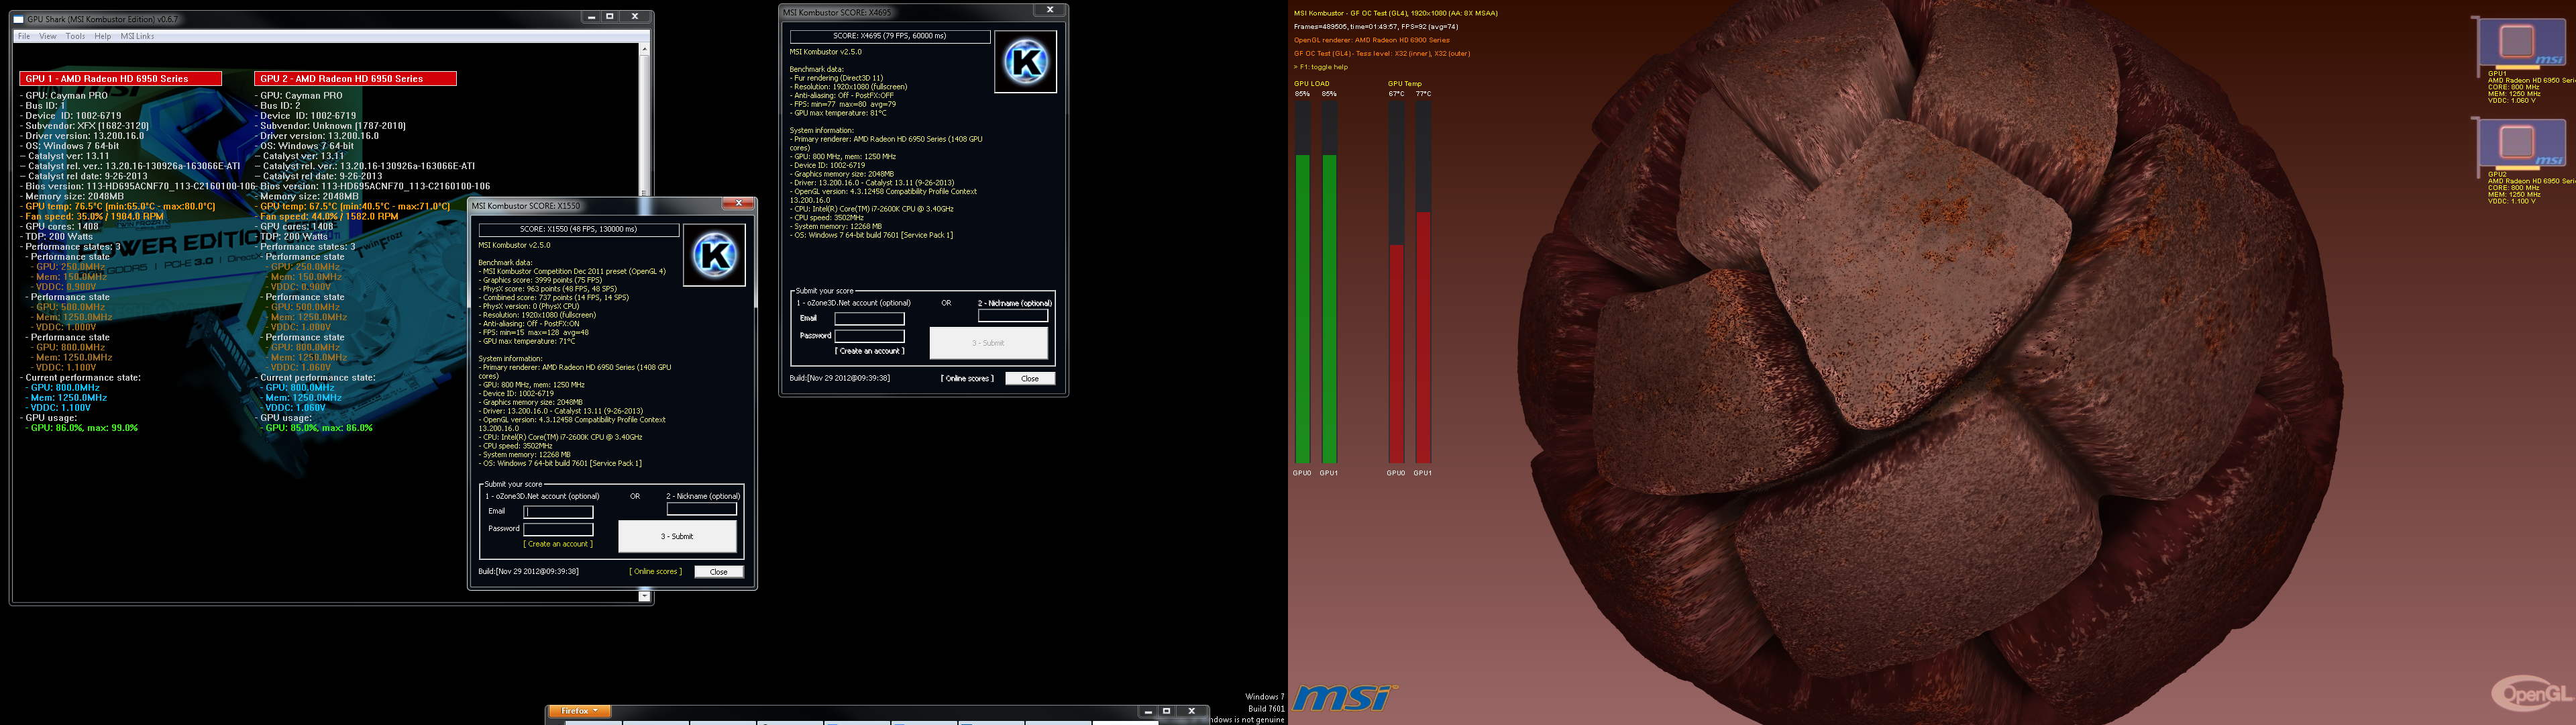Click 'OpenGL renderer: AMD Radeon HD 6900 Series' text

click(1371, 40)
